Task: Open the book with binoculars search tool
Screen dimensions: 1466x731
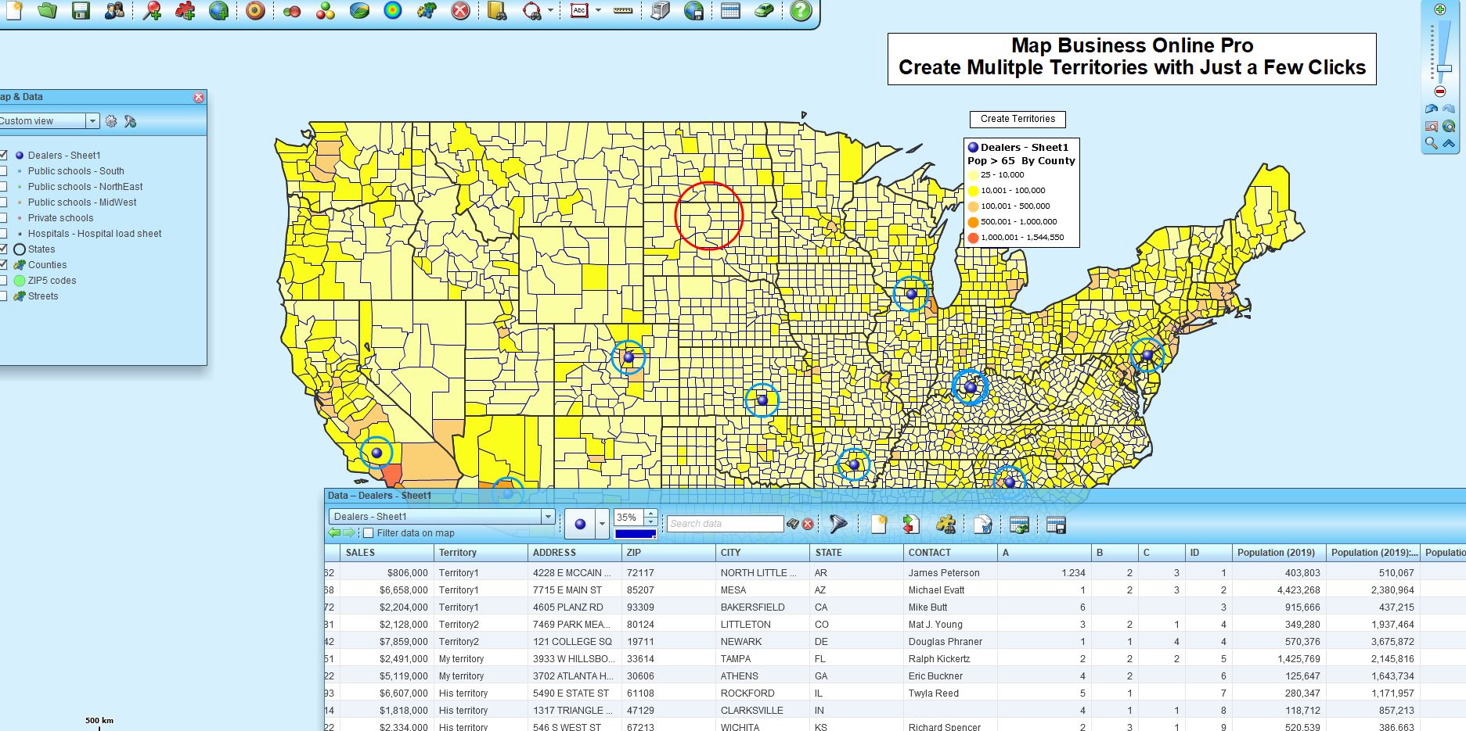Action: click(x=497, y=11)
